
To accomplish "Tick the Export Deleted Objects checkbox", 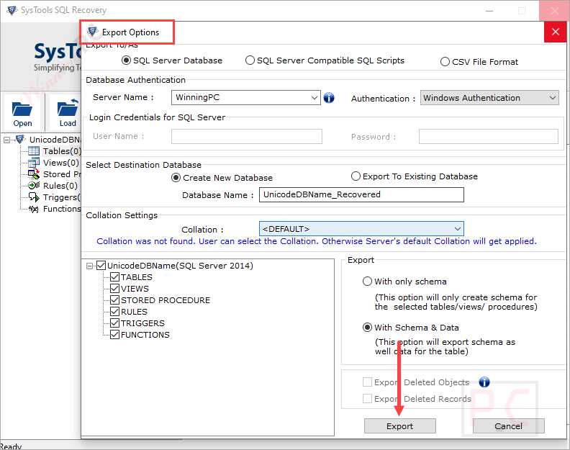I will 367,382.
